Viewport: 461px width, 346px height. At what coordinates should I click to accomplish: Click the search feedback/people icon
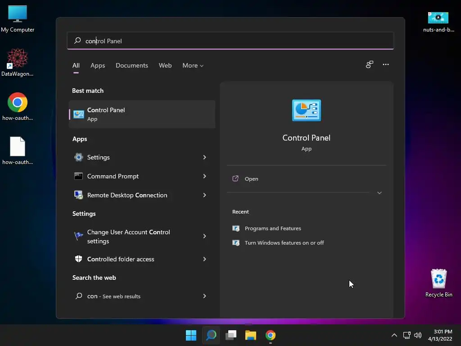click(369, 64)
